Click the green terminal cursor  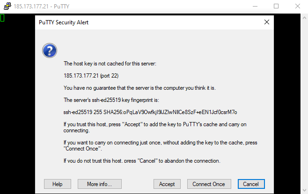2,18
